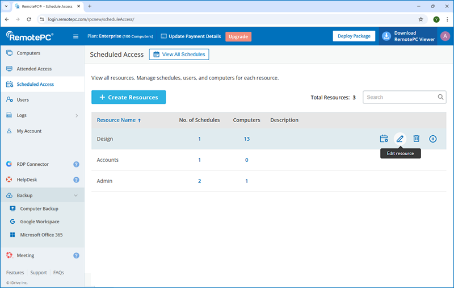
Task: Open the Computers sidebar item
Action: 28,53
